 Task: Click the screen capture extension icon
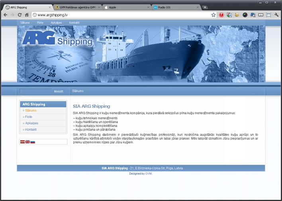pyautogui.click(x=269, y=15)
